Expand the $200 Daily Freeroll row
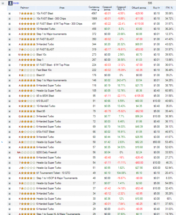The width and height of the screenshot is (176, 215). (10, 152)
